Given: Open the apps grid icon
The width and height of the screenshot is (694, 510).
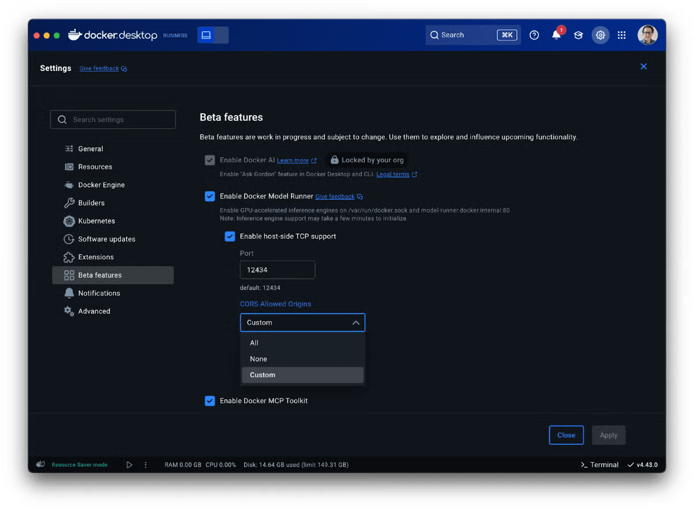Looking at the screenshot, I should (x=622, y=35).
